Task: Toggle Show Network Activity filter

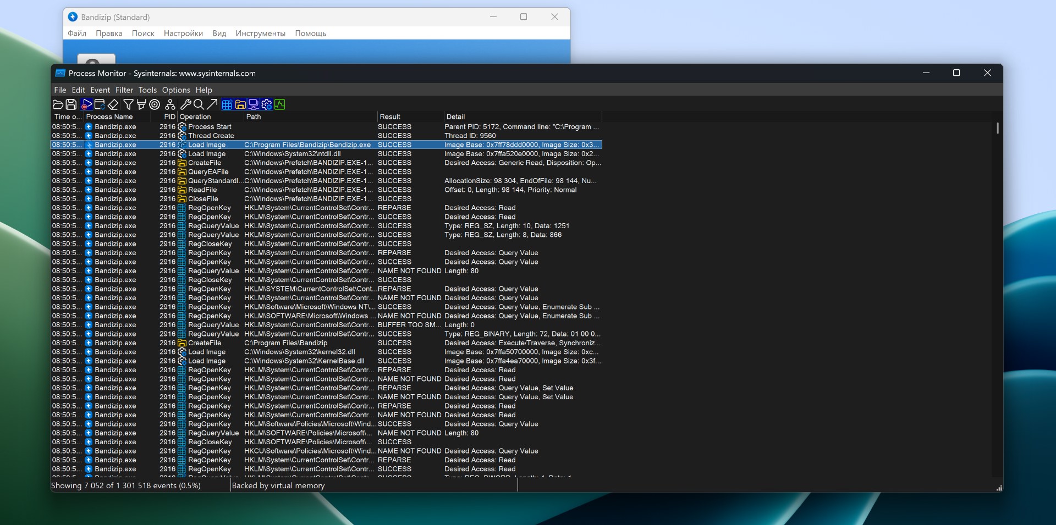Action: [254, 104]
